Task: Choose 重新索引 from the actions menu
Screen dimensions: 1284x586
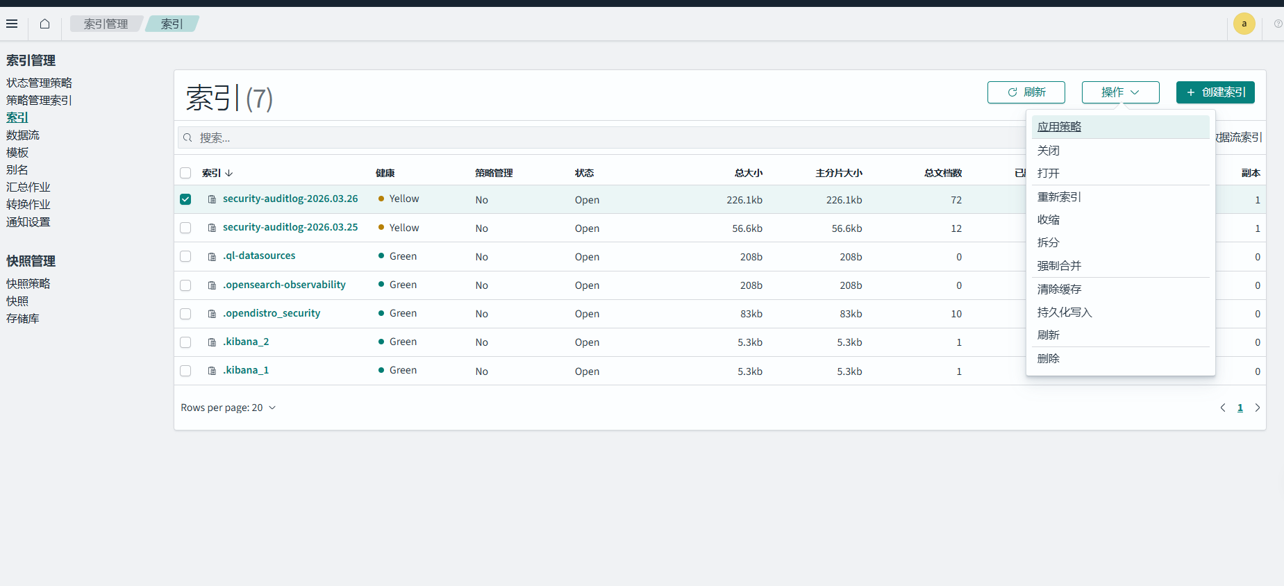Action: tap(1059, 197)
